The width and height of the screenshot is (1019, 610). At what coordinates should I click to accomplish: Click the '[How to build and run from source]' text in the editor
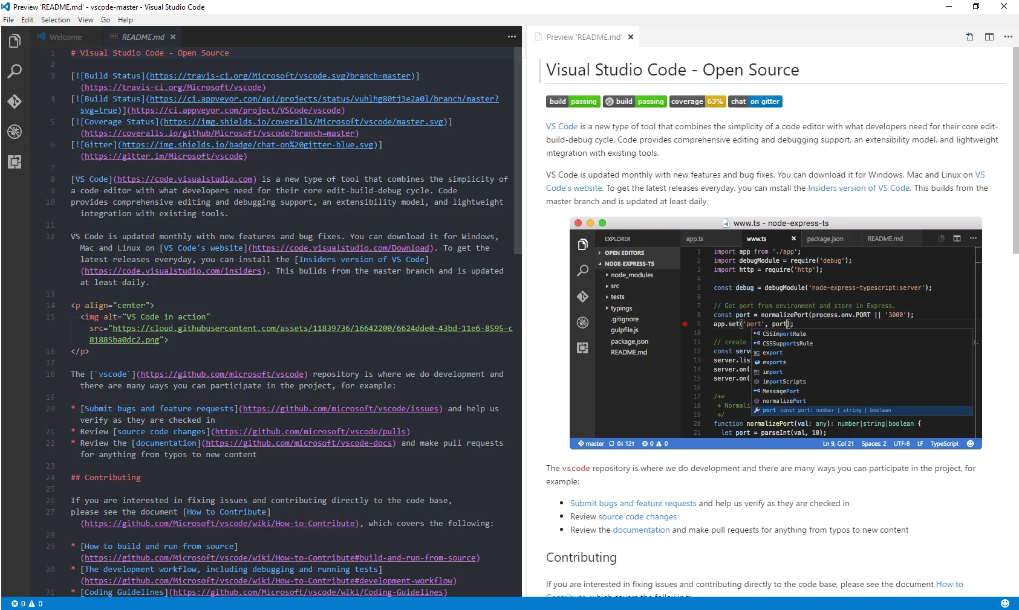(159, 547)
